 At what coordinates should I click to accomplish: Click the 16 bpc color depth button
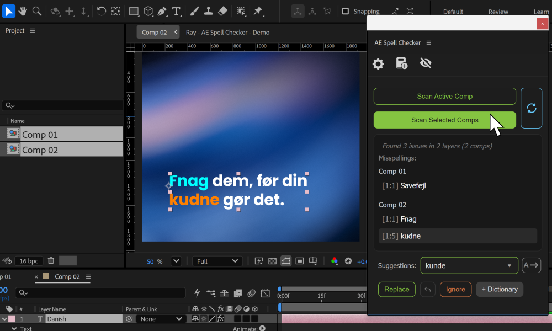pyautogui.click(x=29, y=261)
